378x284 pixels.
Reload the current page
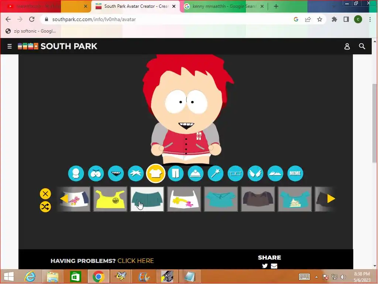click(32, 19)
